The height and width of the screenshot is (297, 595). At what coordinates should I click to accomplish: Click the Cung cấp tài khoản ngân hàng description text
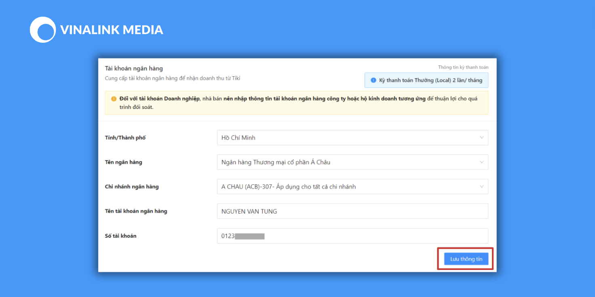[173, 78]
